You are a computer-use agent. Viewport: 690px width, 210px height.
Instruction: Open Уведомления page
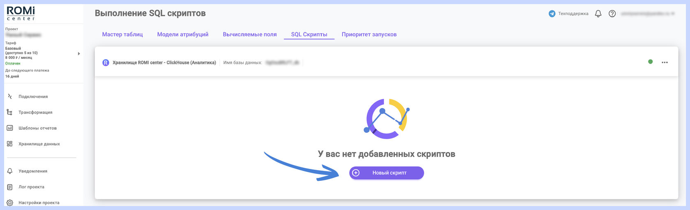pos(33,171)
